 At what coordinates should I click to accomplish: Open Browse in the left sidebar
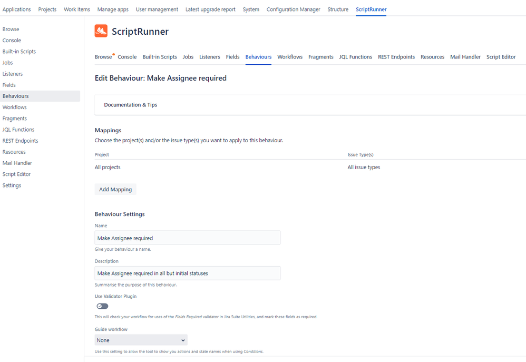(x=11, y=29)
